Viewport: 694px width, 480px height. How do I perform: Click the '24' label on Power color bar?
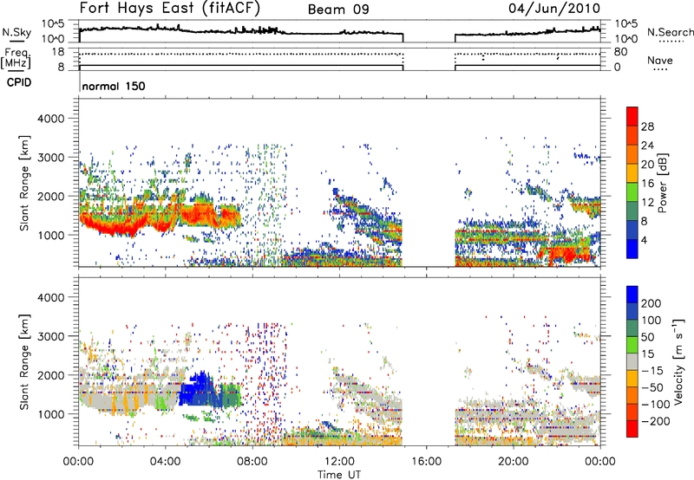tap(647, 146)
